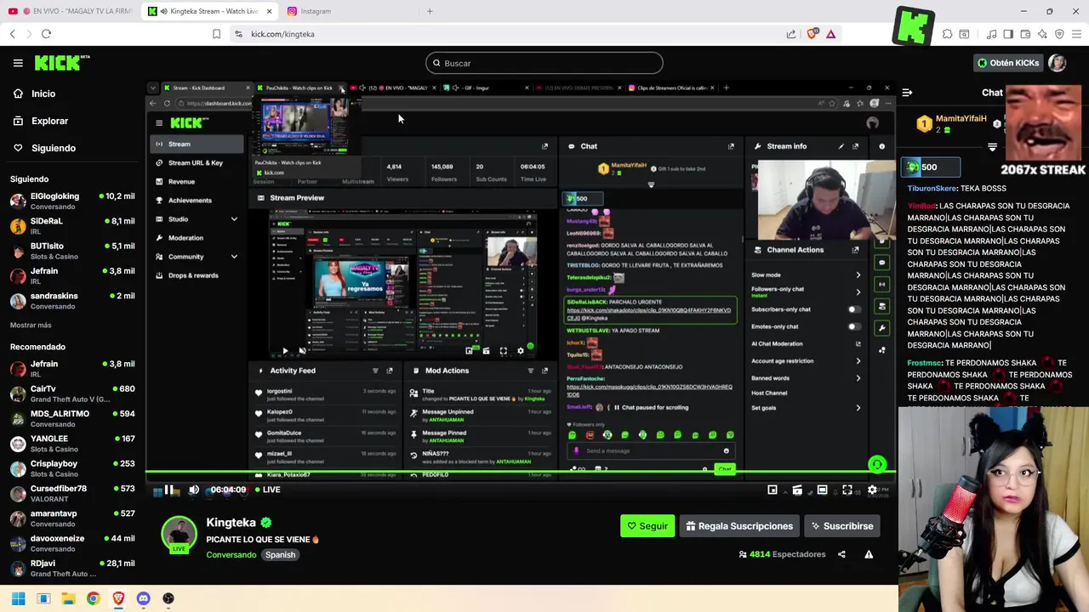Click the Spanish language tag
Viewport: 1089px width, 612px height.
(x=280, y=554)
